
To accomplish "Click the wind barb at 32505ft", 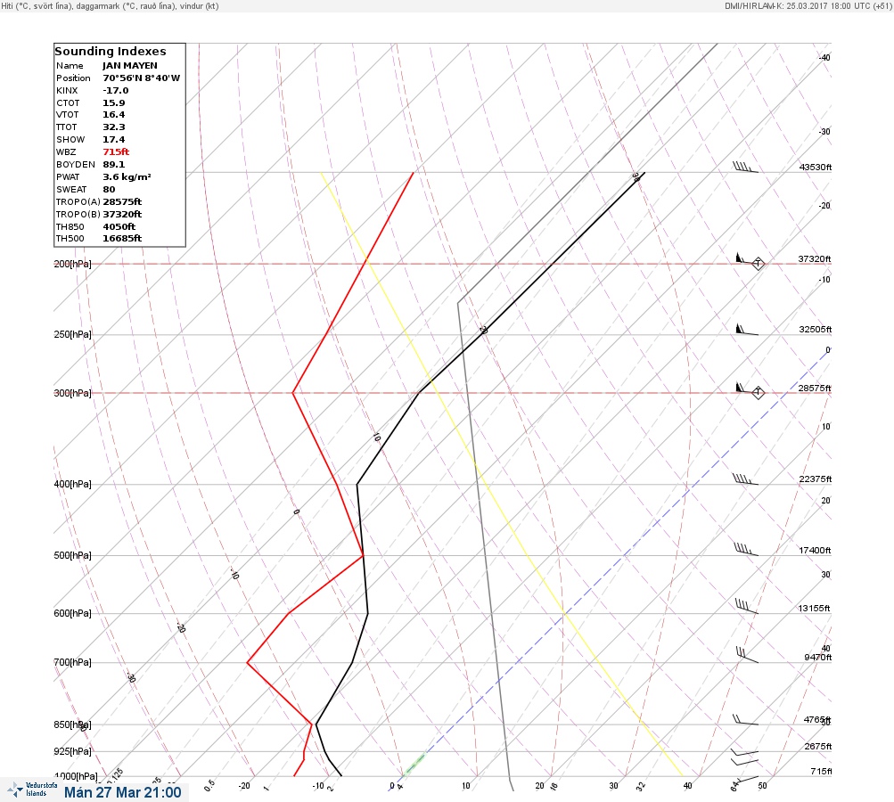I will (747, 330).
